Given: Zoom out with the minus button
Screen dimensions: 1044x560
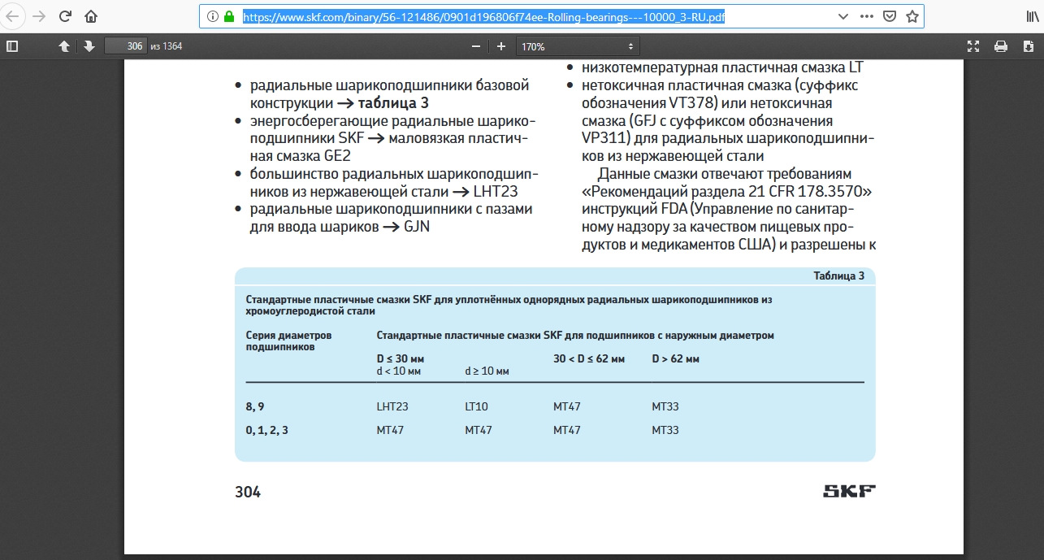Looking at the screenshot, I should 476,46.
